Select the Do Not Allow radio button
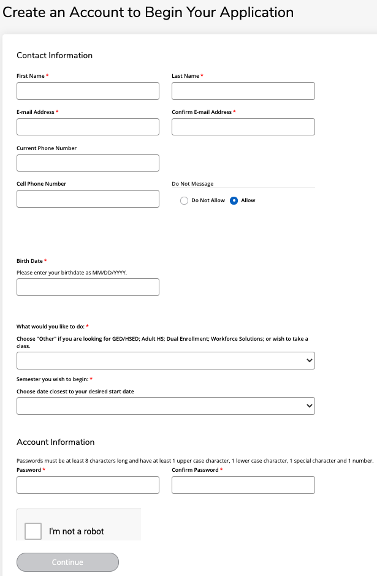Screen dimensions: 377x576 184,200
